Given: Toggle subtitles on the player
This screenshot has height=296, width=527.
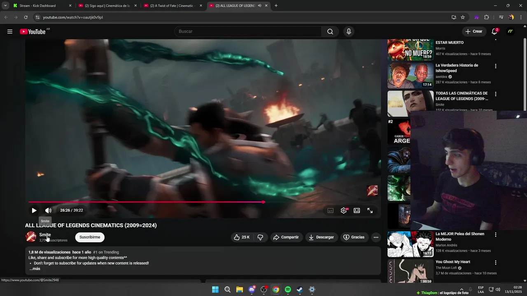Looking at the screenshot, I should click(330, 210).
